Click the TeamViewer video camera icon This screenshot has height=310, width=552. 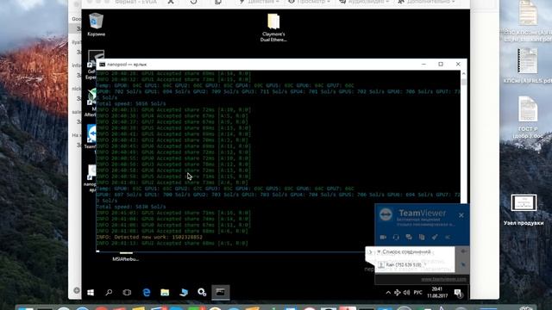pos(383,238)
